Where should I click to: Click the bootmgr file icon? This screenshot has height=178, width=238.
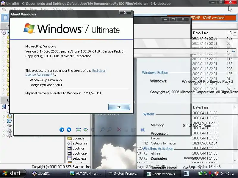pyautogui.click(x=70, y=148)
